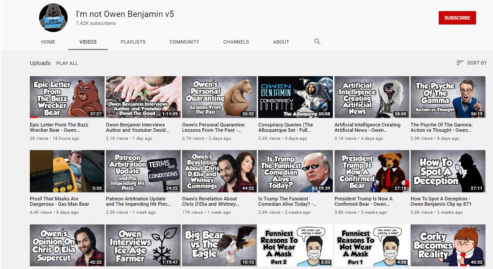Select the Videos tab

click(x=88, y=42)
